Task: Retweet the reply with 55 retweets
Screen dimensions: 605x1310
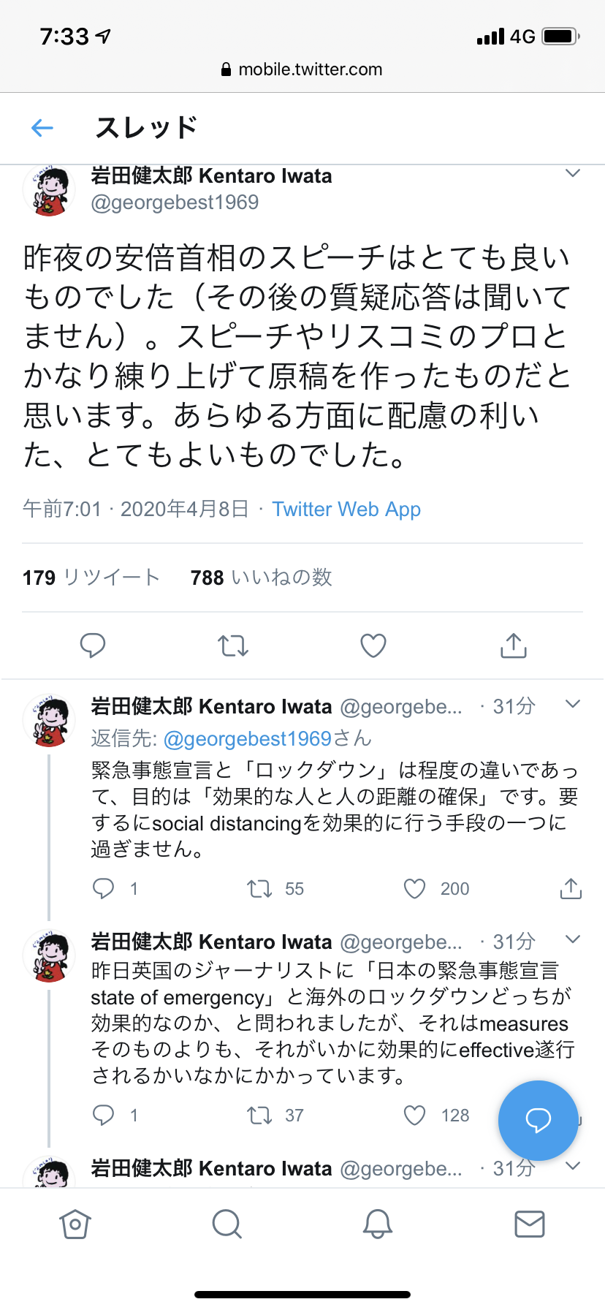Action: tap(259, 889)
